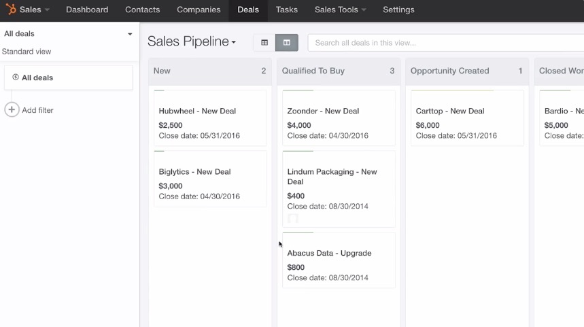The height and width of the screenshot is (327, 584).
Task: Navigate to Companies
Action: coord(199,10)
